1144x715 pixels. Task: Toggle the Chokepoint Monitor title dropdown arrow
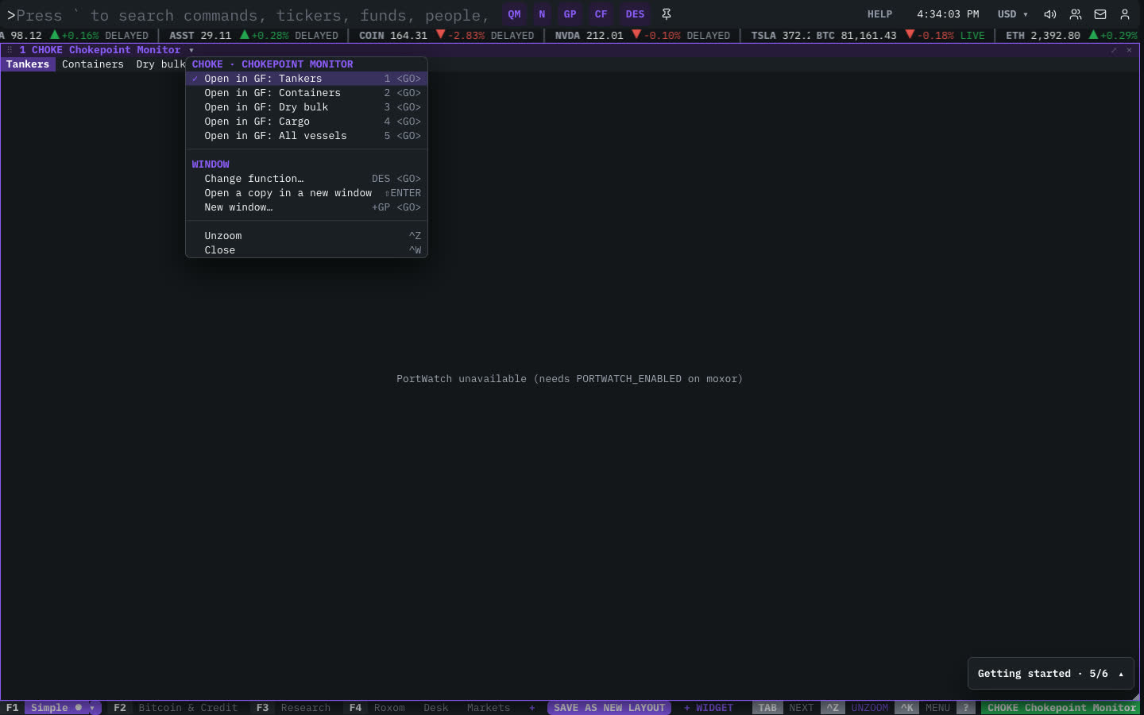click(x=191, y=50)
